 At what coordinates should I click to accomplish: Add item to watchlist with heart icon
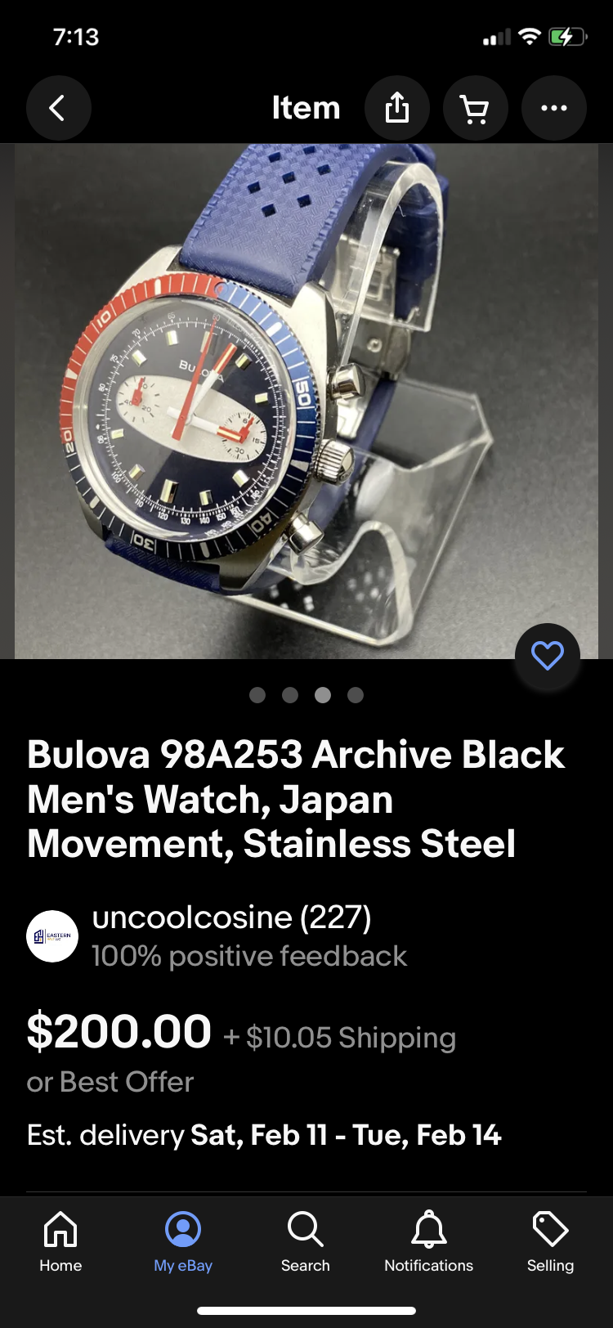point(548,656)
